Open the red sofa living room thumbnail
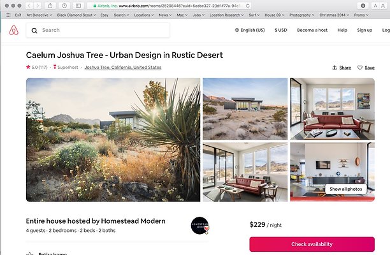 332,109
